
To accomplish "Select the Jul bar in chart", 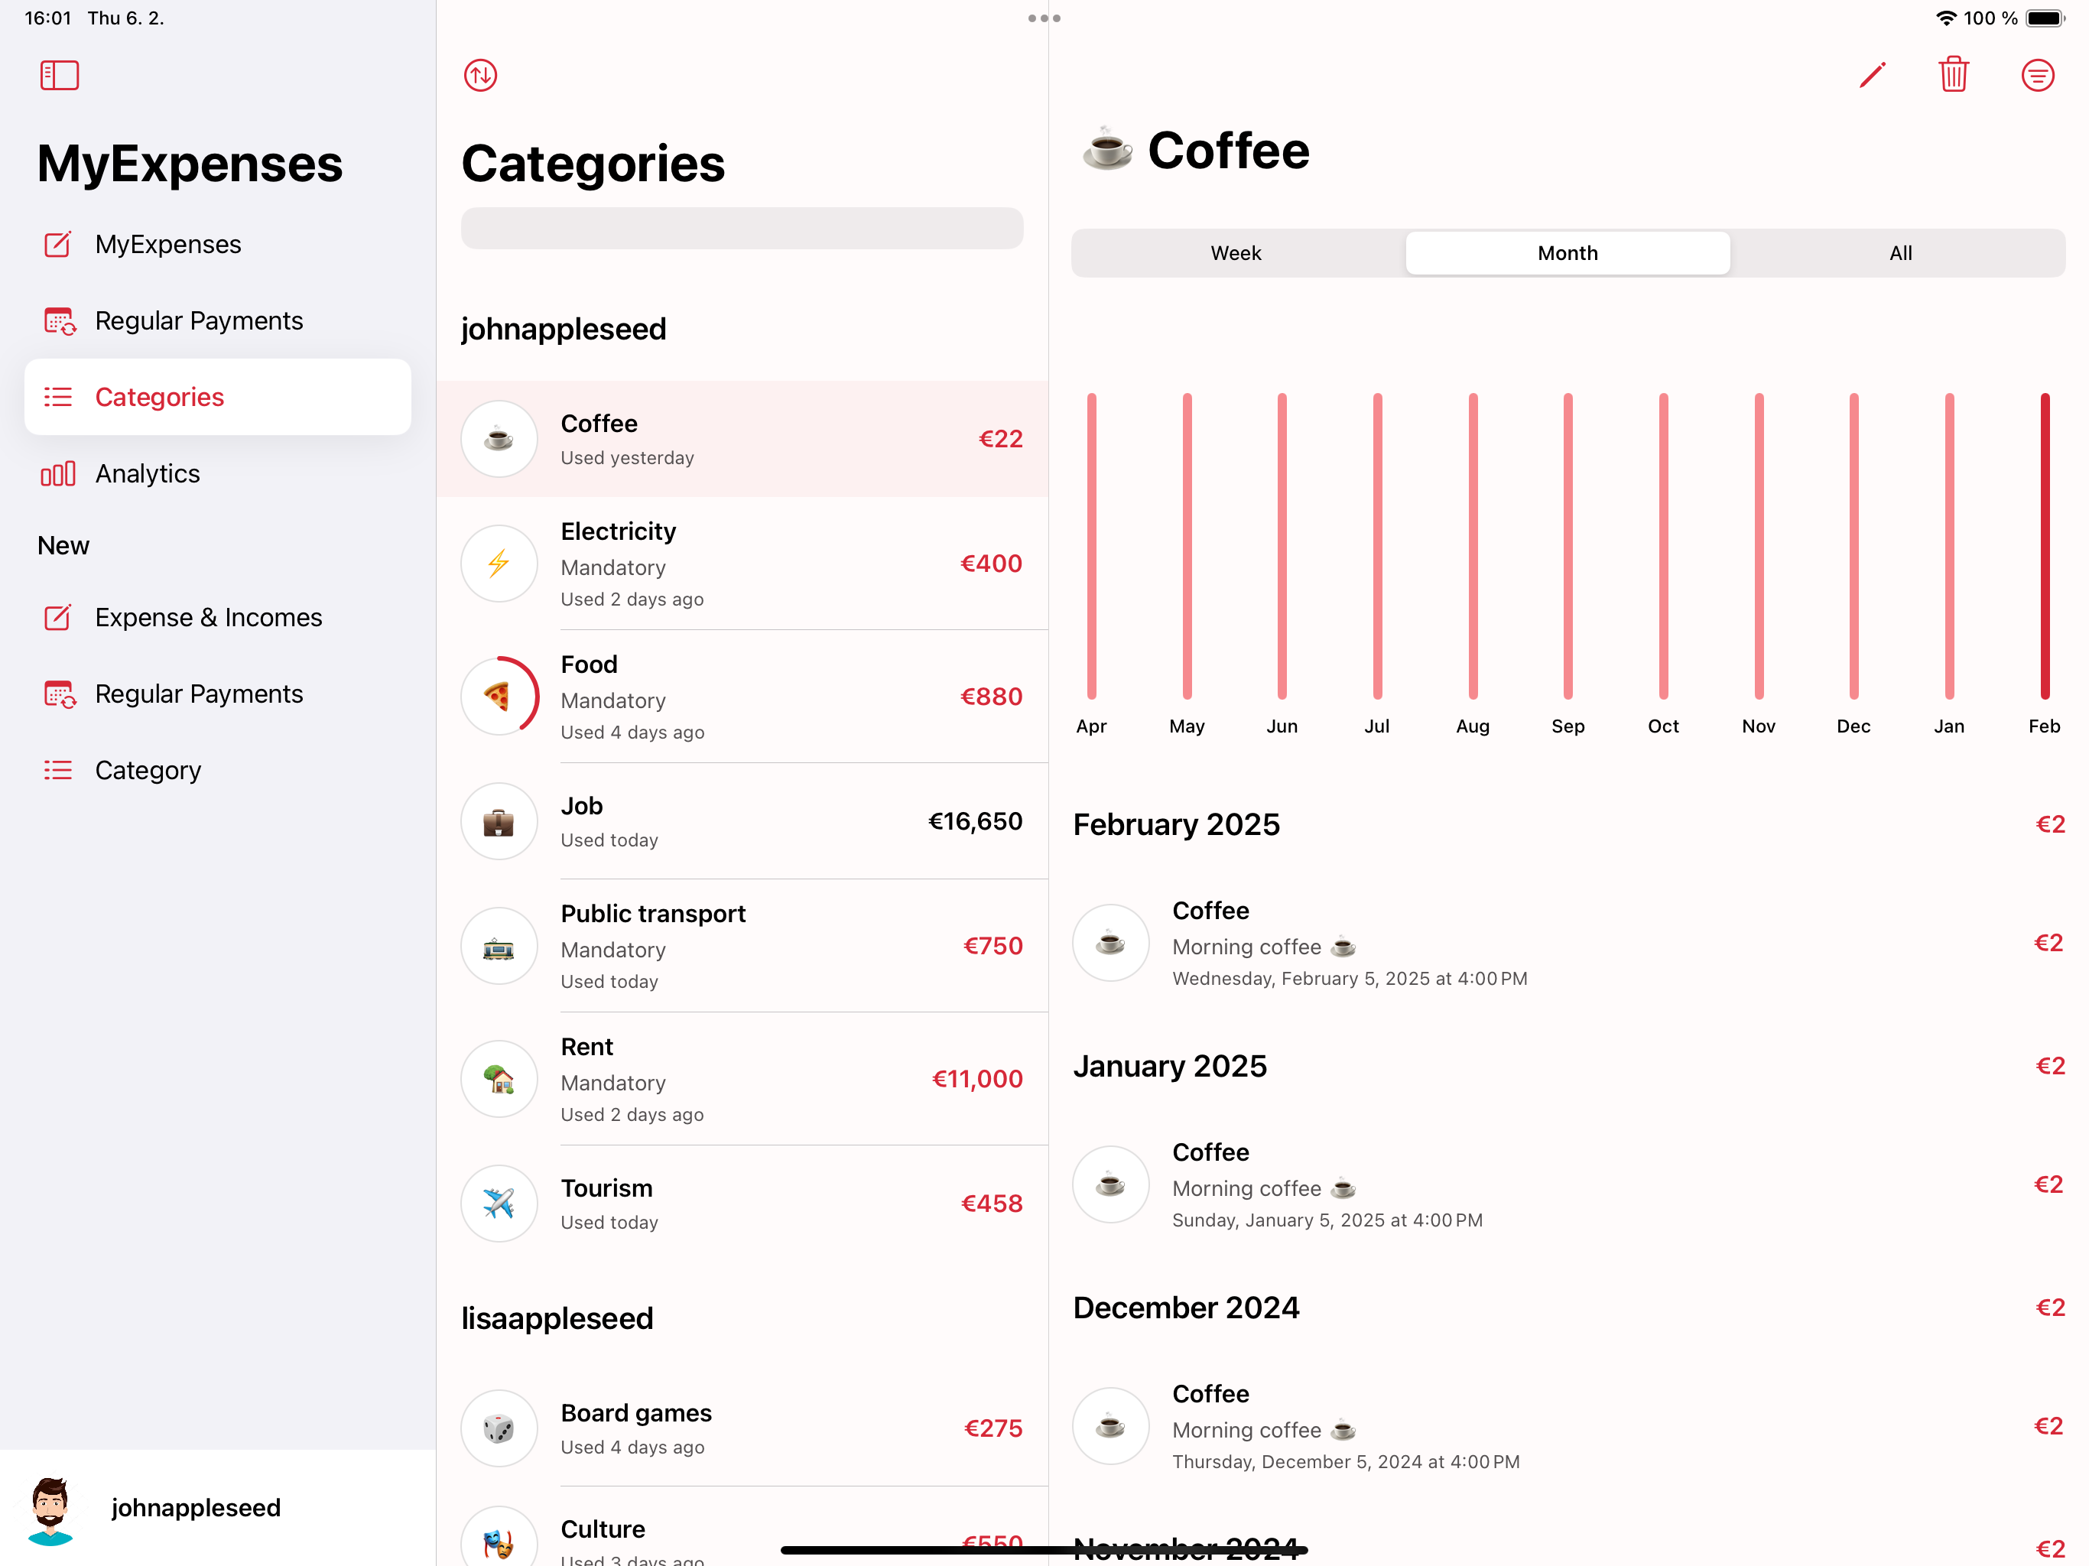I will [x=1378, y=546].
